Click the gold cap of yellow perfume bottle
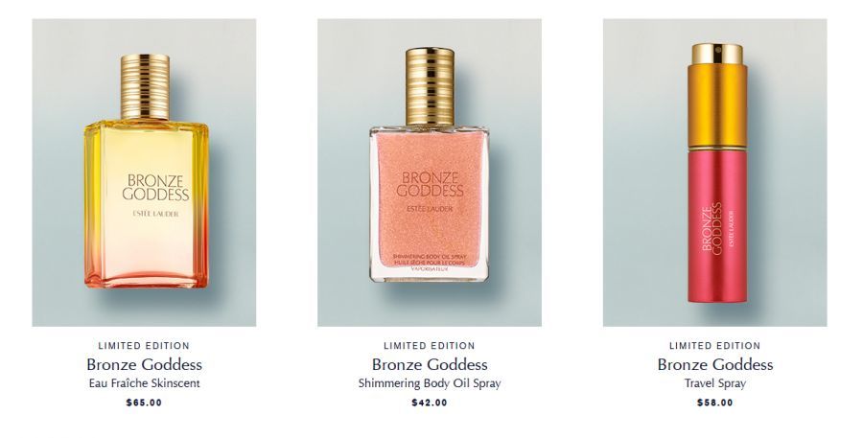 146,87
